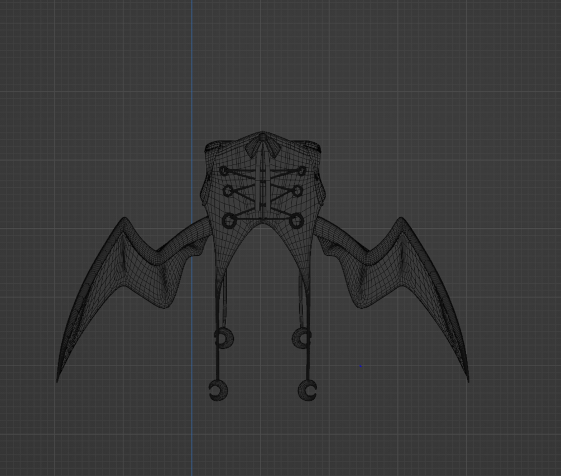
Task: Click the small blue point marker in viewport
Action: pyautogui.click(x=360, y=366)
